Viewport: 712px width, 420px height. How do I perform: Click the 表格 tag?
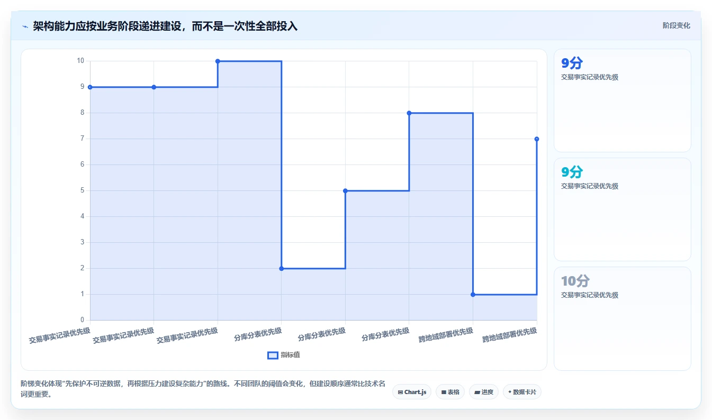click(x=450, y=392)
